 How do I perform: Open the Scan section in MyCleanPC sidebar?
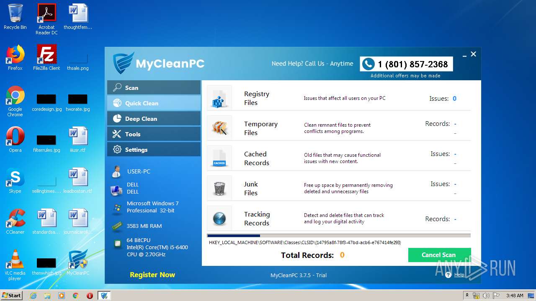(154, 88)
